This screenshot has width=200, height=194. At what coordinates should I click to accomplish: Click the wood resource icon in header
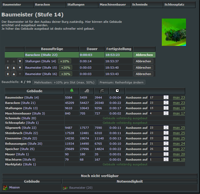(72, 91)
